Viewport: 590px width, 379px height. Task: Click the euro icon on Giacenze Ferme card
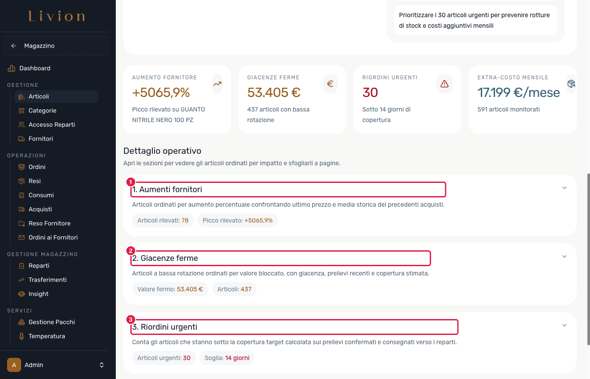click(x=330, y=84)
